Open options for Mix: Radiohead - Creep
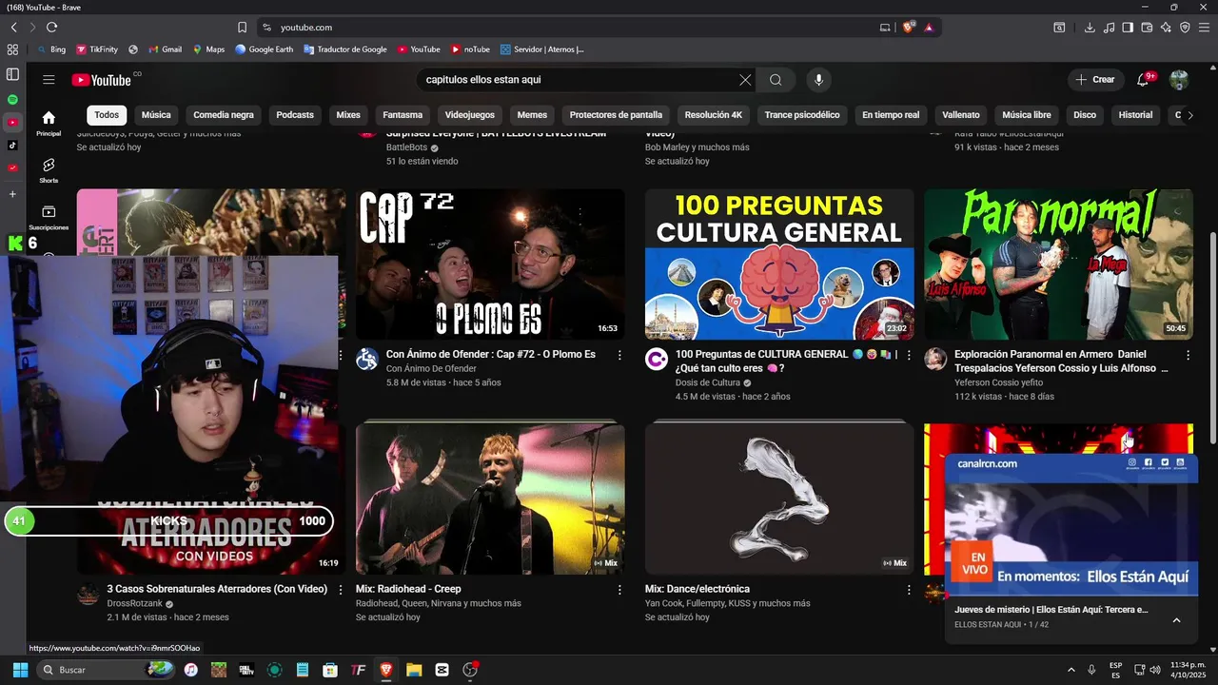Image resolution: width=1218 pixels, height=685 pixels. 619,590
